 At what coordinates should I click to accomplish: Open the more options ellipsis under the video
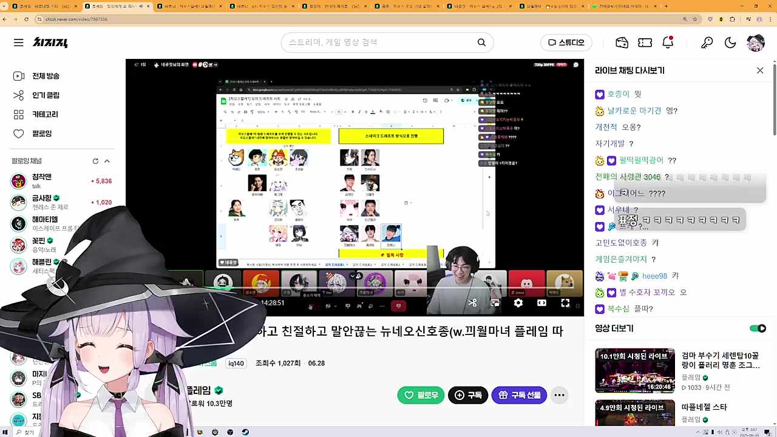pyautogui.click(x=559, y=395)
